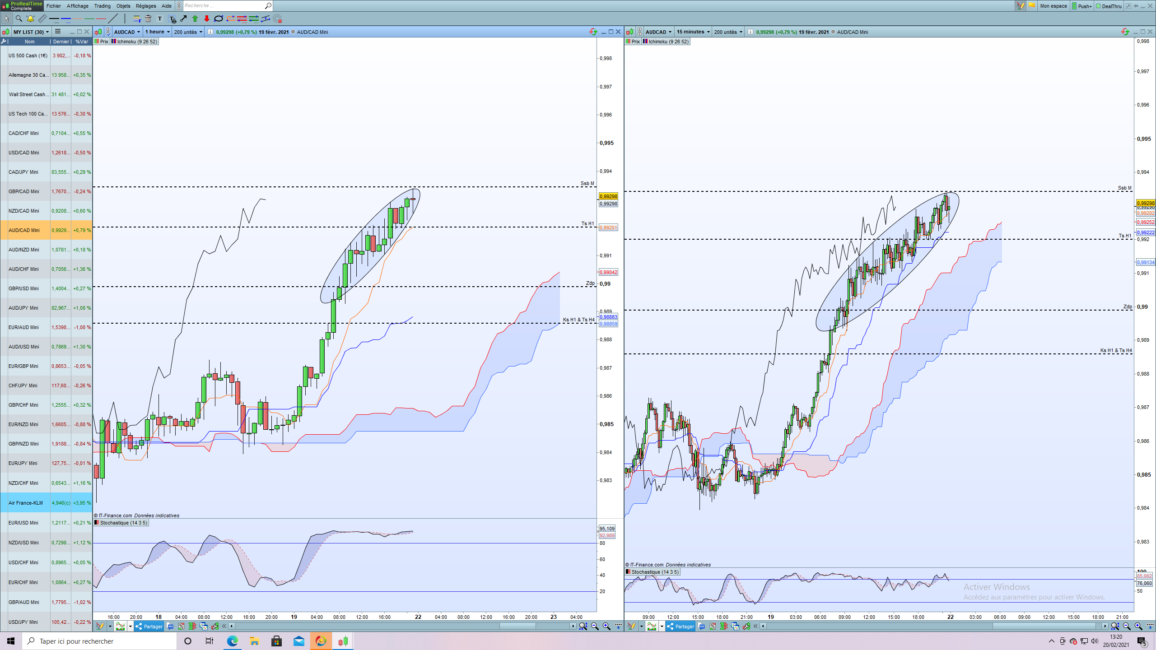The width and height of the screenshot is (1156, 650).
Task: Open the 15 minutes timeframe dropdown
Action: coord(693,32)
